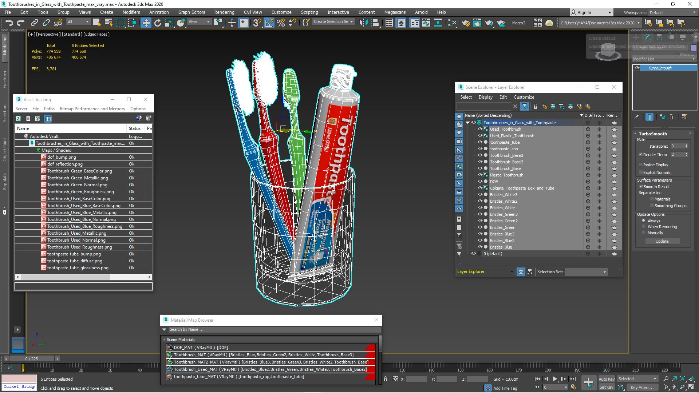Open the Graph Editors menu
This screenshot has height=393, width=699.
pyautogui.click(x=191, y=12)
